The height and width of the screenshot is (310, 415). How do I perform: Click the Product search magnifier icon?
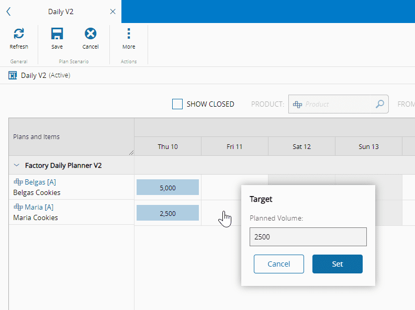[380, 104]
